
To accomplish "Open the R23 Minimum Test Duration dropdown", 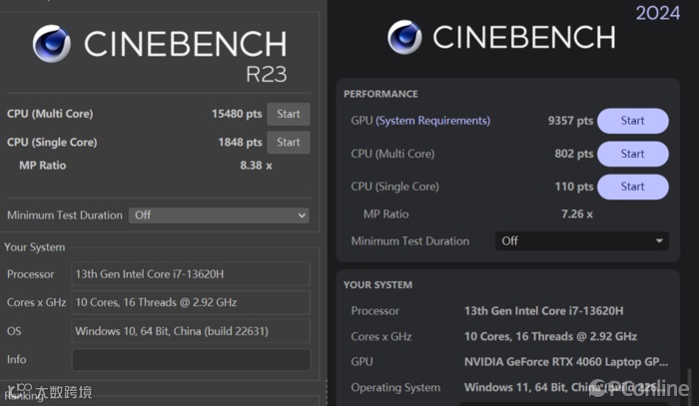I will click(x=220, y=214).
